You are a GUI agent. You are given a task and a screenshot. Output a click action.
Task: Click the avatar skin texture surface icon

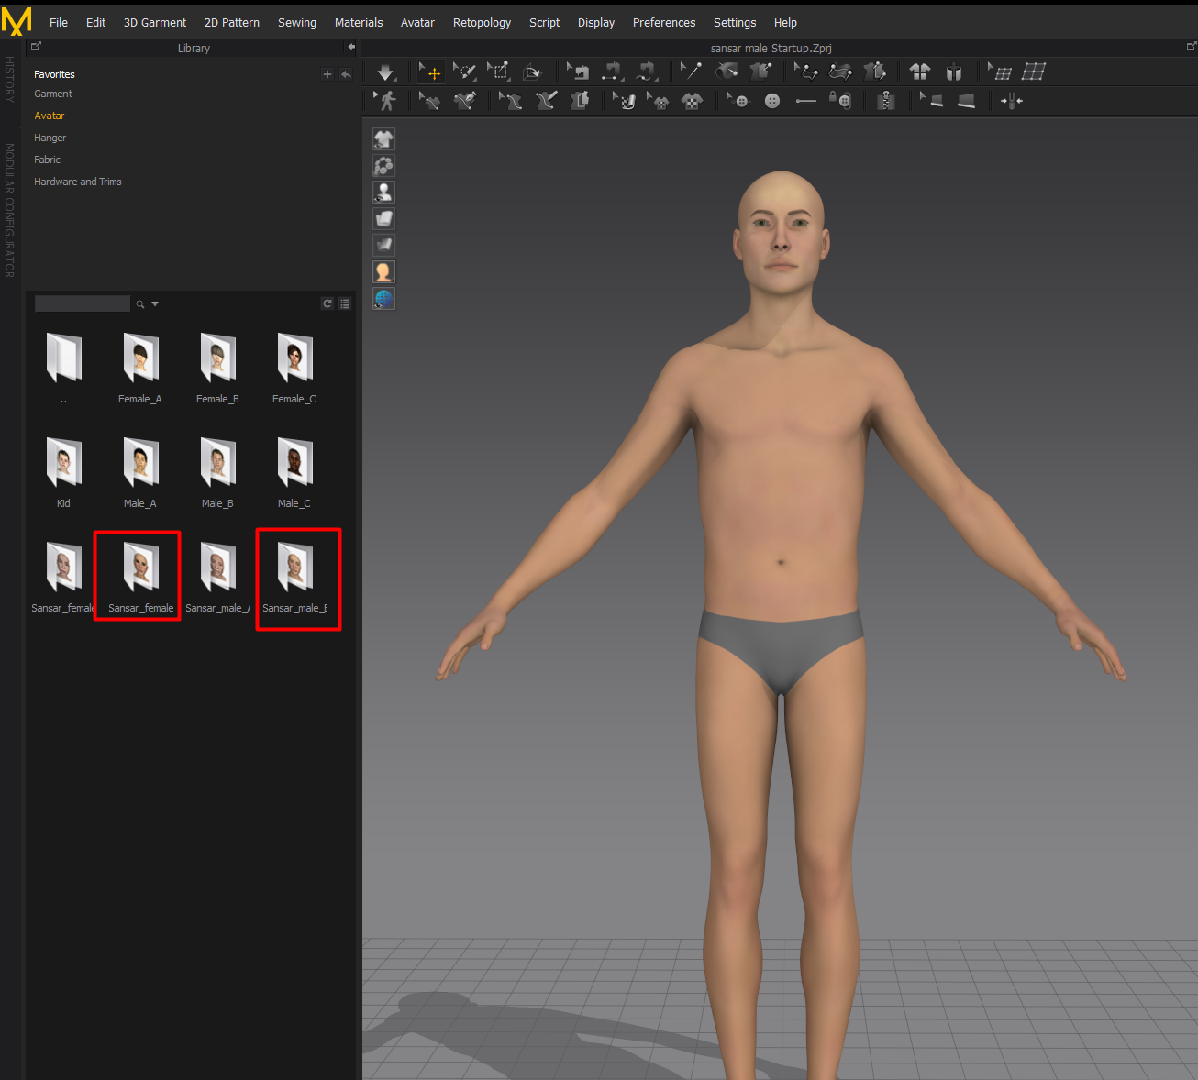pyautogui.click(x=383, y=271)
